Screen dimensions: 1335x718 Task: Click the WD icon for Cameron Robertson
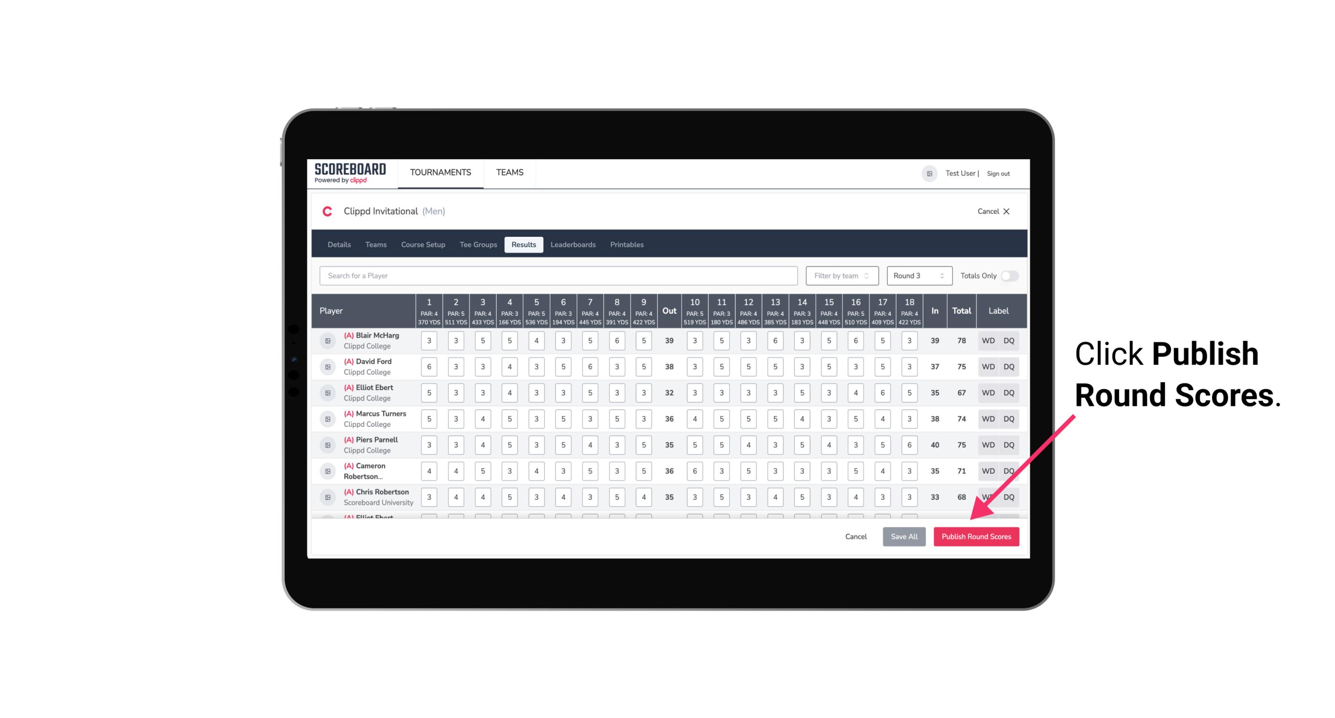[989, 470]
